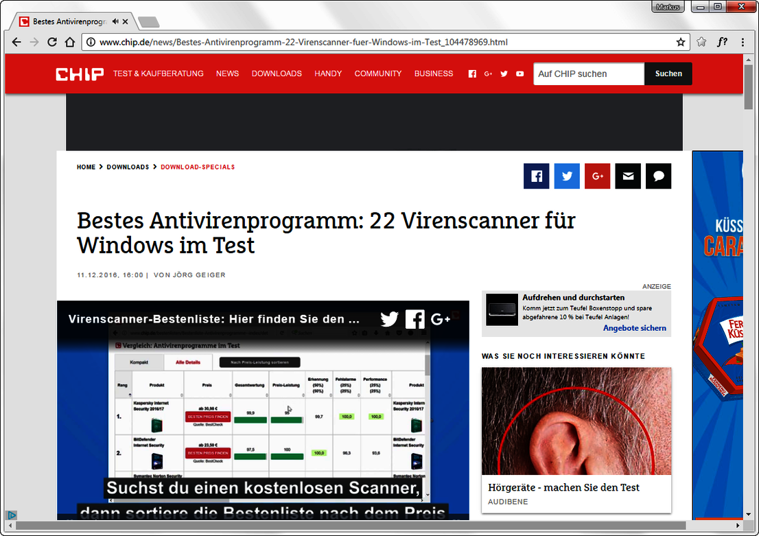Click Download-Specials breadcrumb link
This screenshot has height=536, width=759.
[x=198, y=167]
